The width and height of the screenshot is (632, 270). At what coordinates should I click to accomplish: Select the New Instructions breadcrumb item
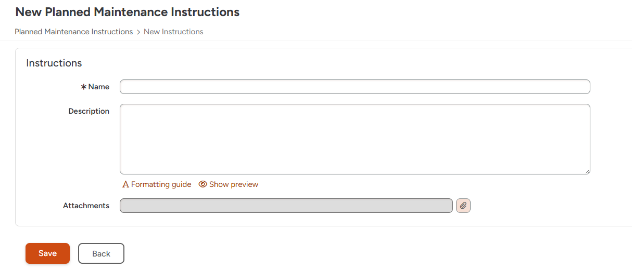tap(173, 32)
